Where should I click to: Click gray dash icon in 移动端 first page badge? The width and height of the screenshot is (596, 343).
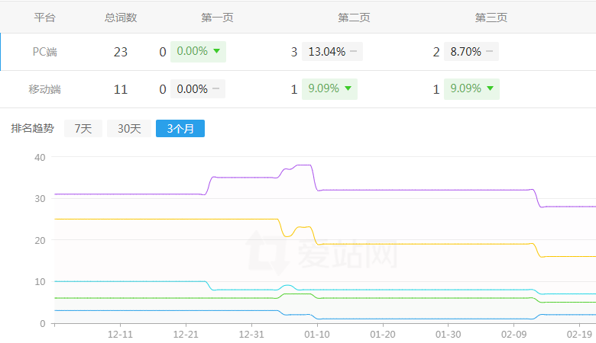(x=217, y=89)
